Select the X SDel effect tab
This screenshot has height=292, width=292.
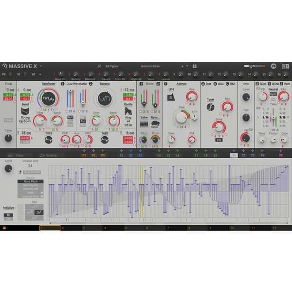pos(261,84)
